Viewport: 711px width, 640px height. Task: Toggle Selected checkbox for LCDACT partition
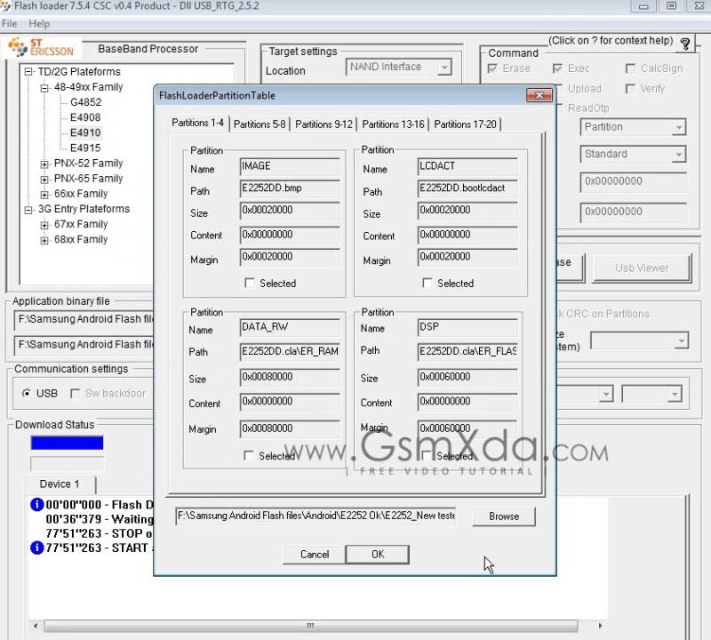click(427, 283)
